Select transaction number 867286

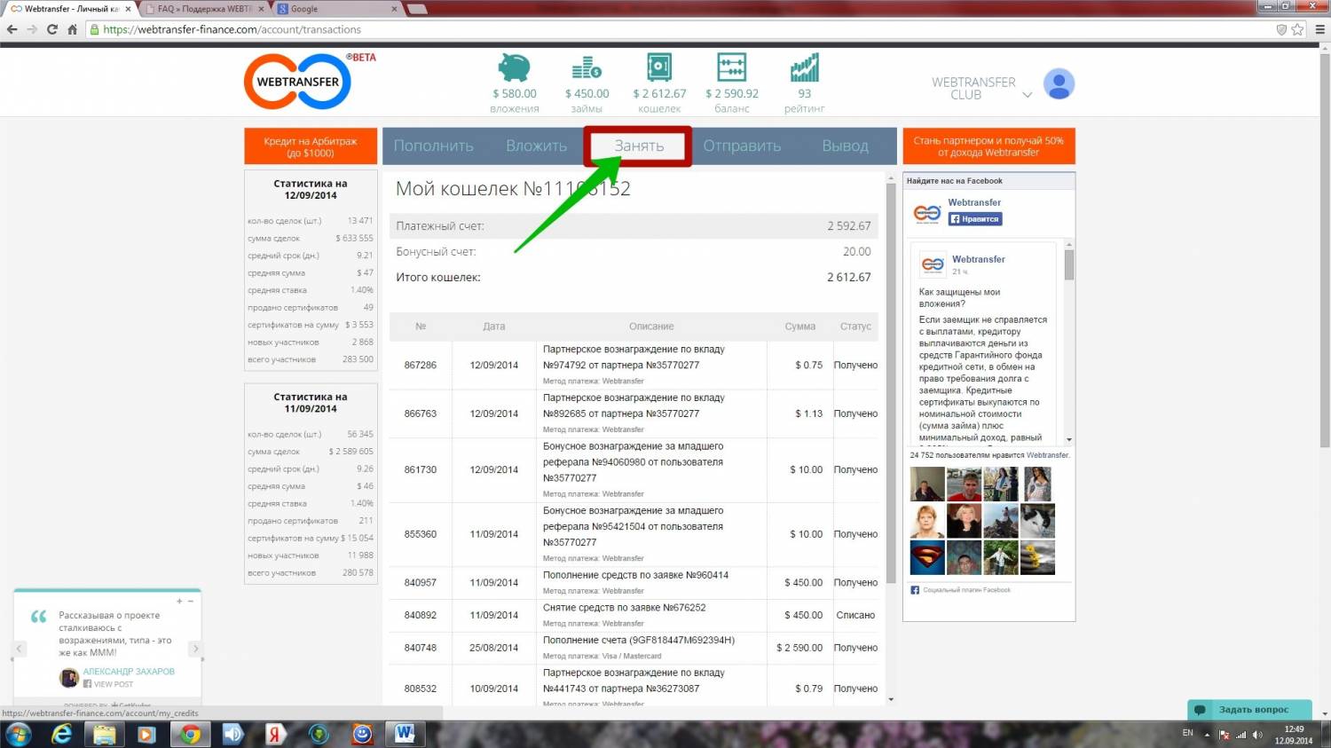(x=421, y=365)
